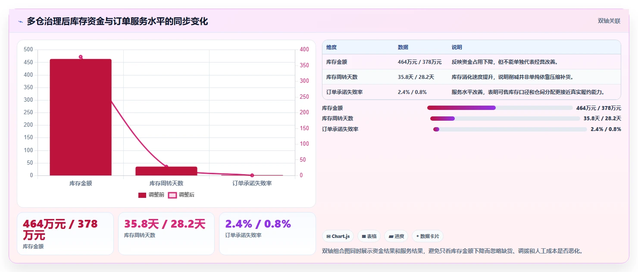Click the 订单承诺失败率 label left of its progress bar
Viewport: 638px width, 272px height.
341,129
